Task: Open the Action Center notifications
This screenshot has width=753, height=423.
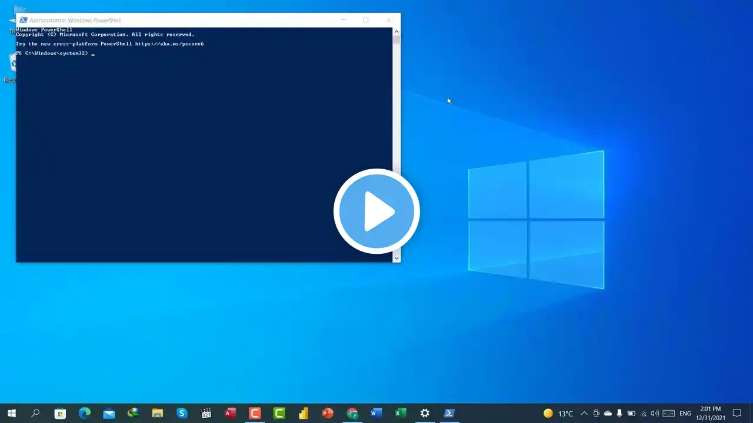Action: coord(737,414)
